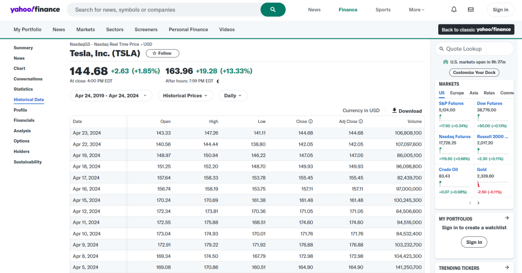Click the U.S. markets status icon
The image size is (522, 273).
click(x=445, y=62)
